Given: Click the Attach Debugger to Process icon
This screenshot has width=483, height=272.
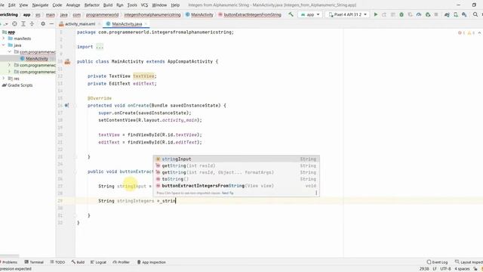Looking at the screenshot, I should click(428, 14).
